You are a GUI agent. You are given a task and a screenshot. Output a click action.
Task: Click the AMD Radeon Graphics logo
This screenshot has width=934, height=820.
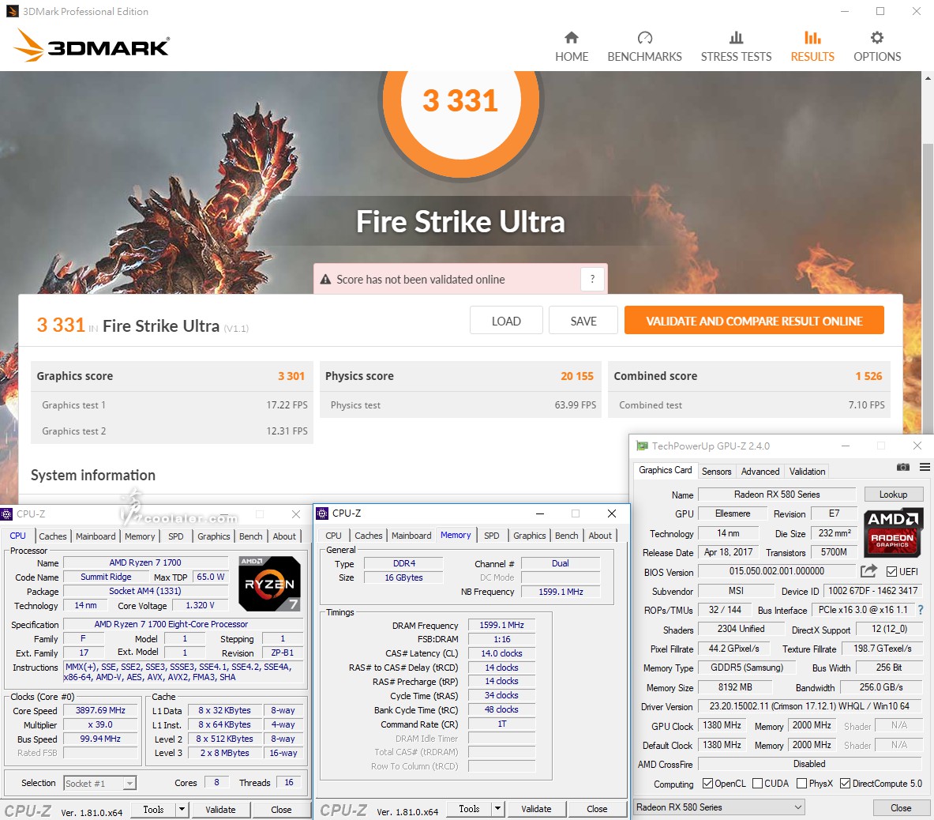[x=893, y=532]
